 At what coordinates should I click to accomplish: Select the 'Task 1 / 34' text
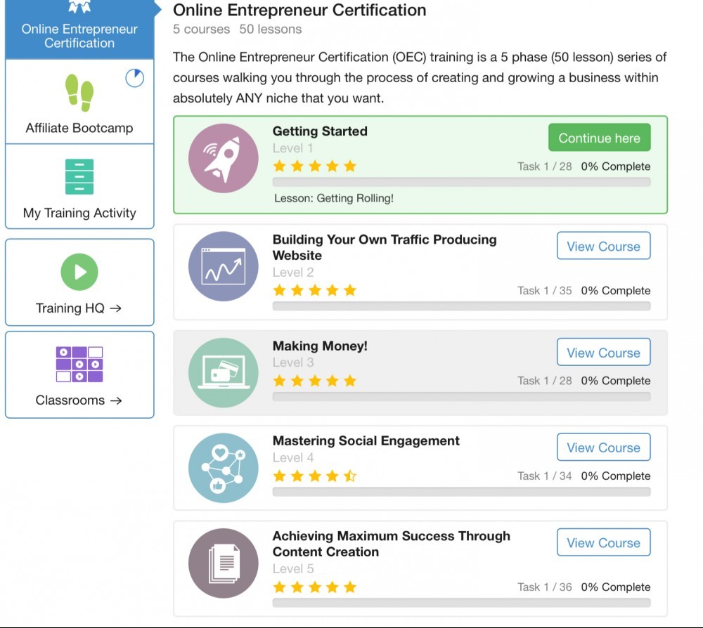coord(545,476)
